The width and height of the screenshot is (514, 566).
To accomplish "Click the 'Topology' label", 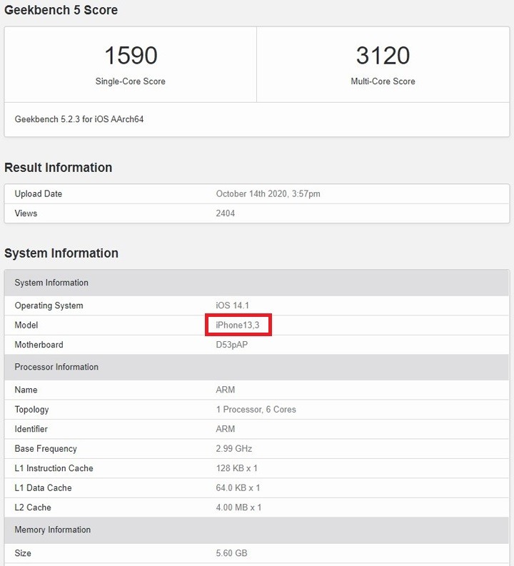I will coord(31,410).
